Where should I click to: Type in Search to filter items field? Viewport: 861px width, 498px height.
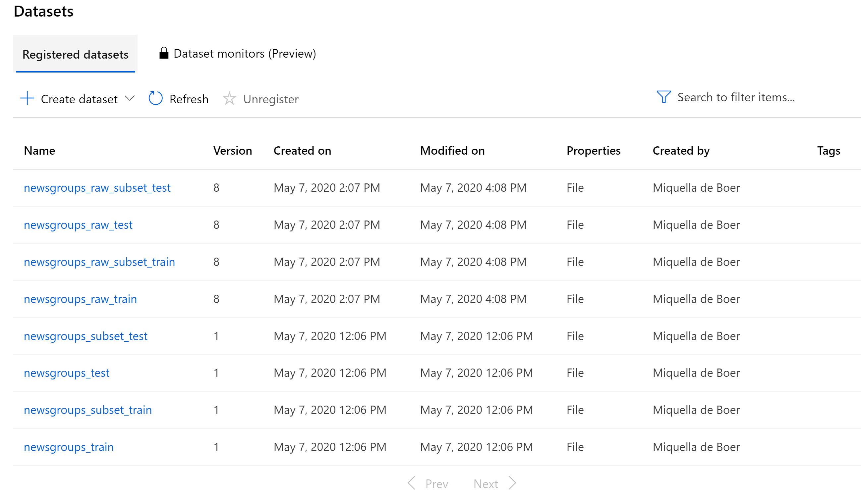pos(736,97)
